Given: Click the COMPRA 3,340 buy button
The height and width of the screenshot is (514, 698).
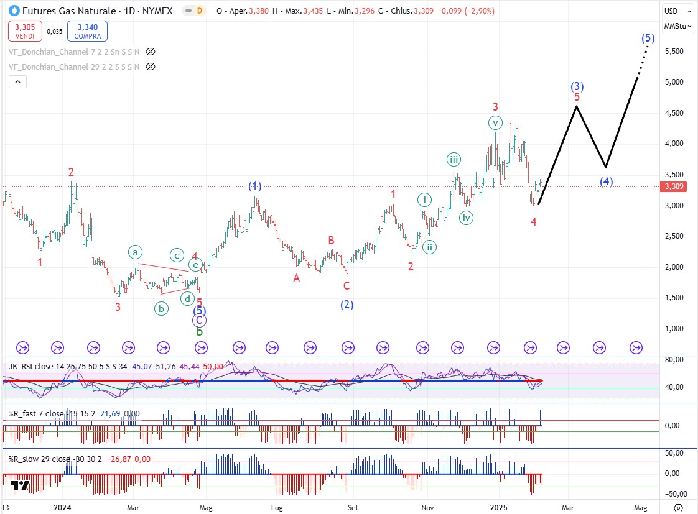Looking at the screenshot, I should [x=87, y=30].
